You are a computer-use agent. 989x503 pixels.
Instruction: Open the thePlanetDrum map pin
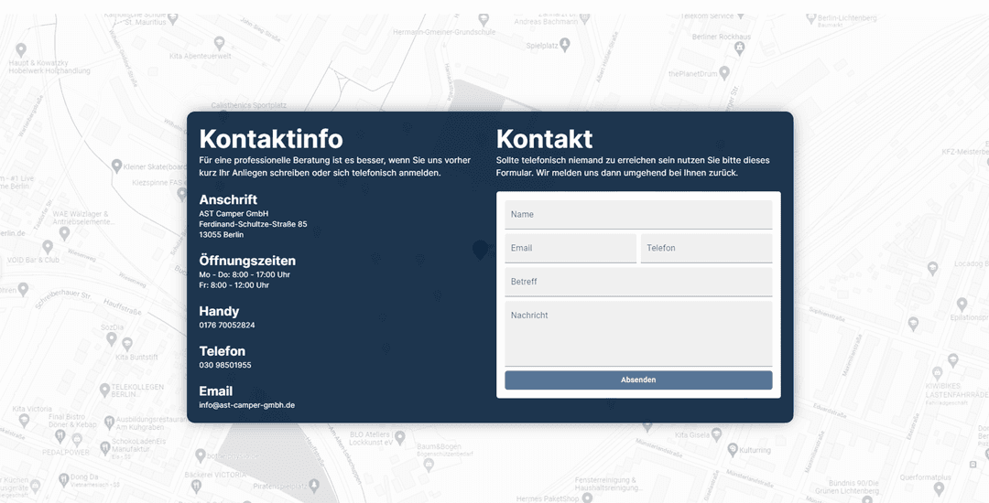coord(723,73)
